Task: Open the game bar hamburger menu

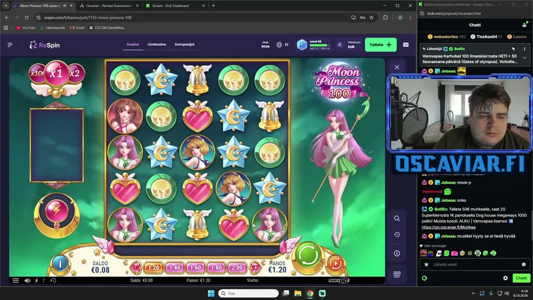Action: (15, 281)
